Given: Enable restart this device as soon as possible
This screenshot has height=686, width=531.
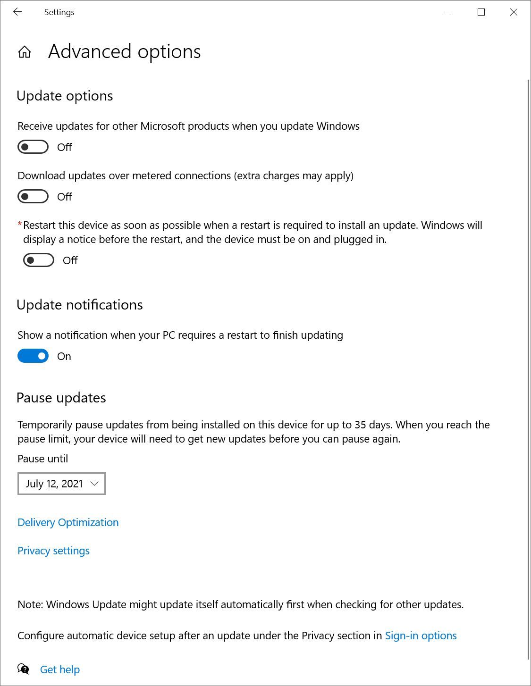Looking at the screenshot, I should [38, 260].
